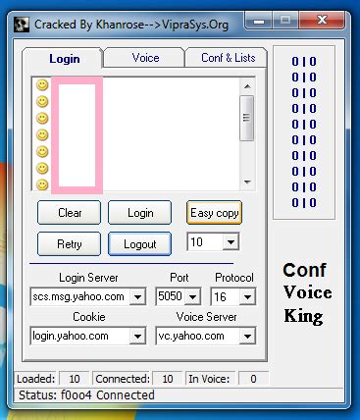The image size is (360, 420).
Task: Expand the Port dropdown arrow
Action: pyautogui.click(x=192, y=297)
